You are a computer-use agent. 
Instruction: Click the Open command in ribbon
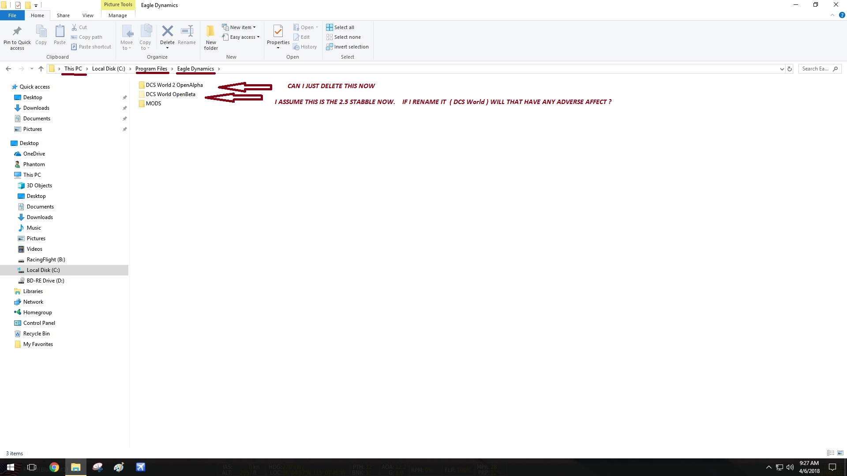[x=306, y=27]
